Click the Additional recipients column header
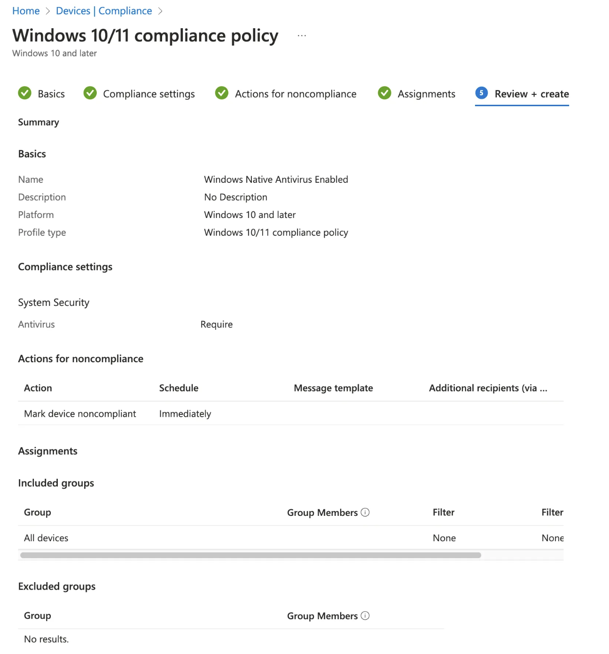 point(488,388)
